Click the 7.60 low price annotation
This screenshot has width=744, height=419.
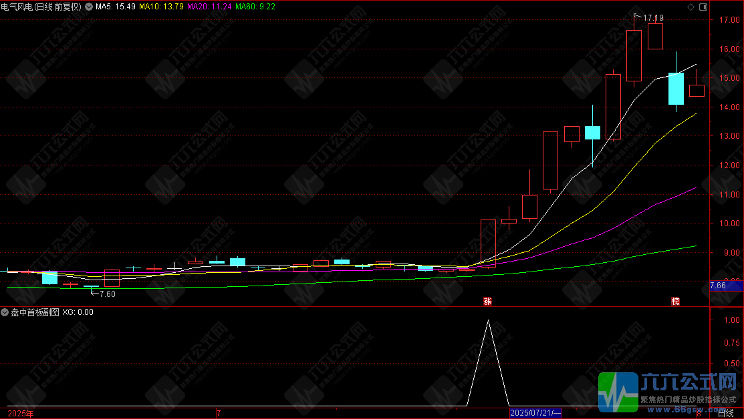[x=107, y=294]
